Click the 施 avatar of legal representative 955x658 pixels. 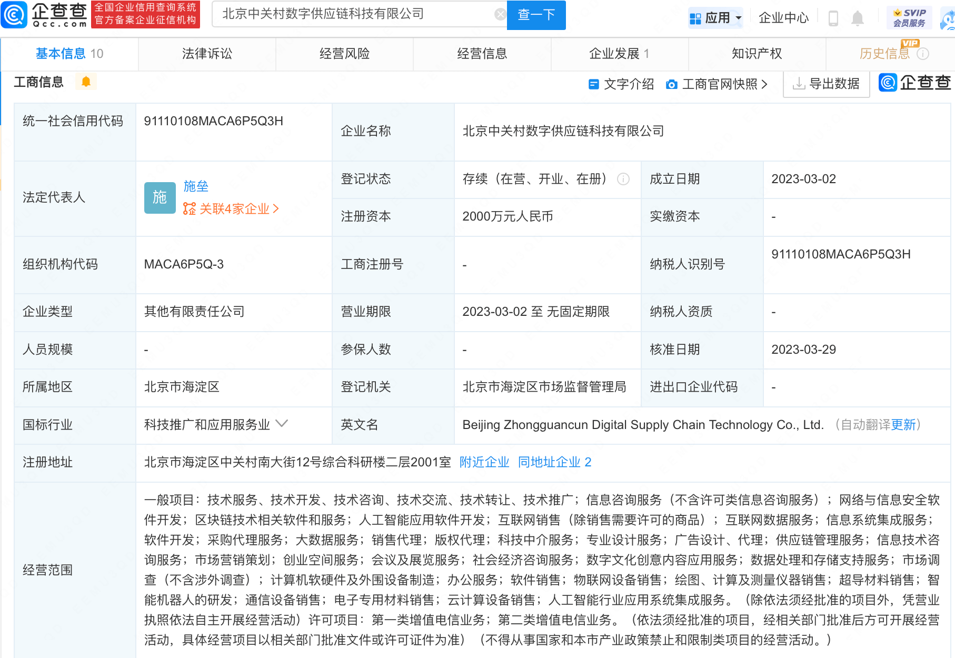coord(160,197)
